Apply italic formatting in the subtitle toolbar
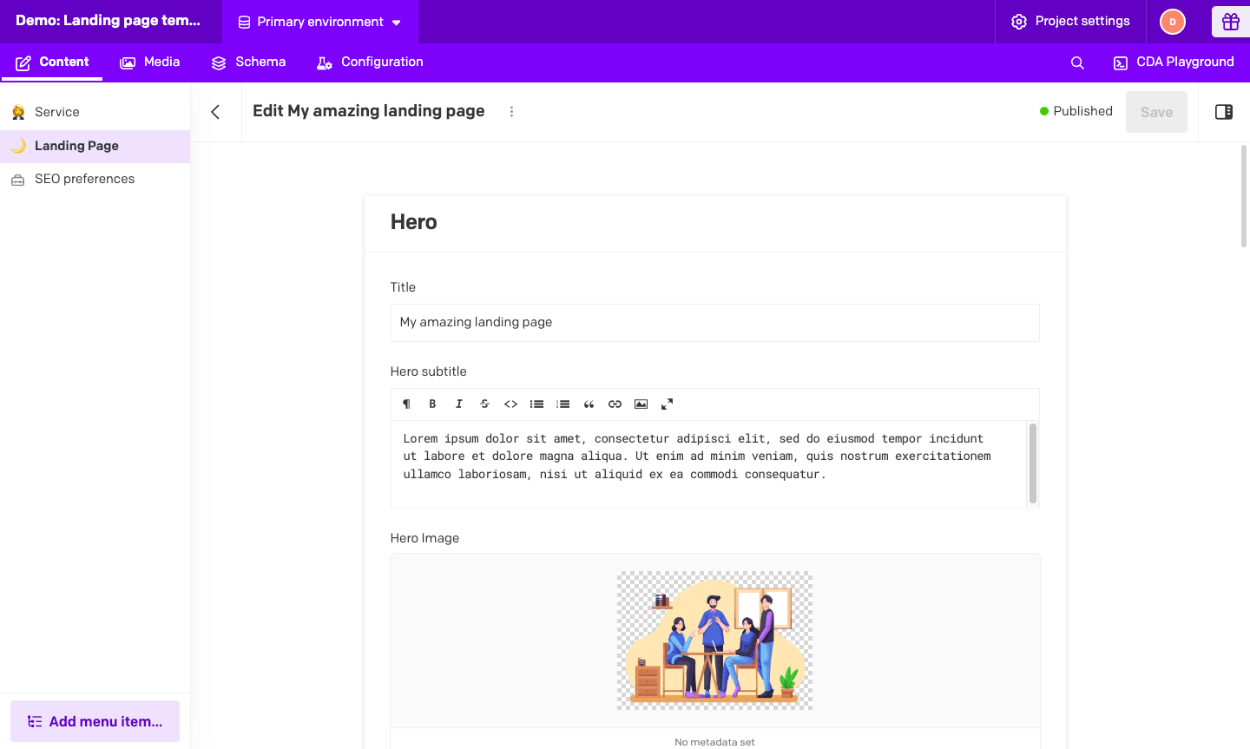 [x=458, y=404]
